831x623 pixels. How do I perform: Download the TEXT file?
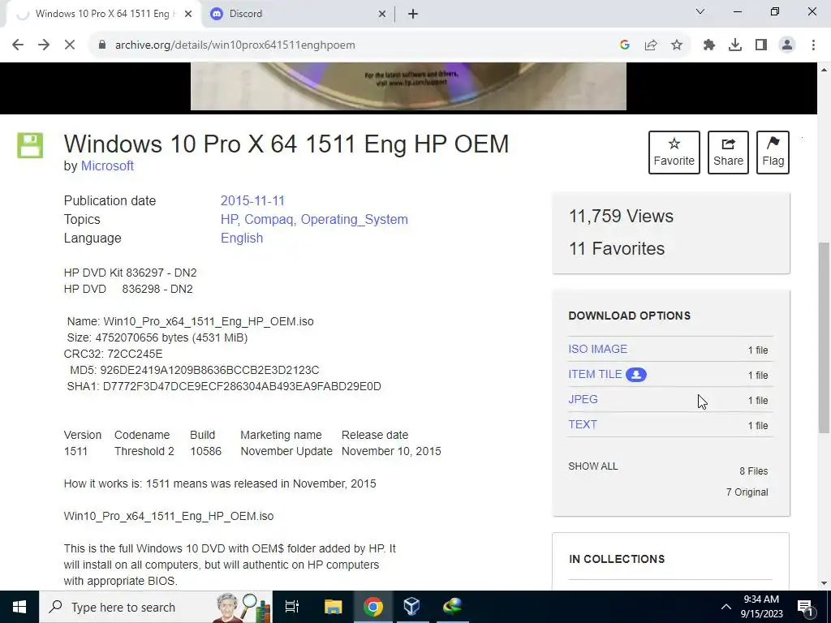[583, 424]
